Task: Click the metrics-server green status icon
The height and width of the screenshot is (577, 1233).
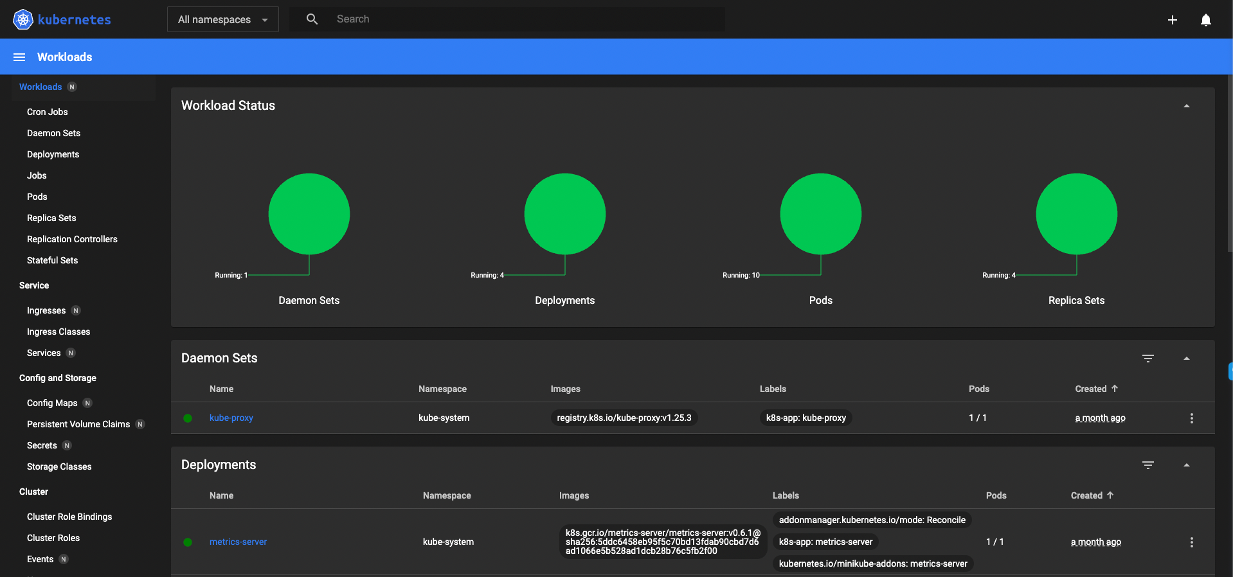Action: (x=188, y=542)
